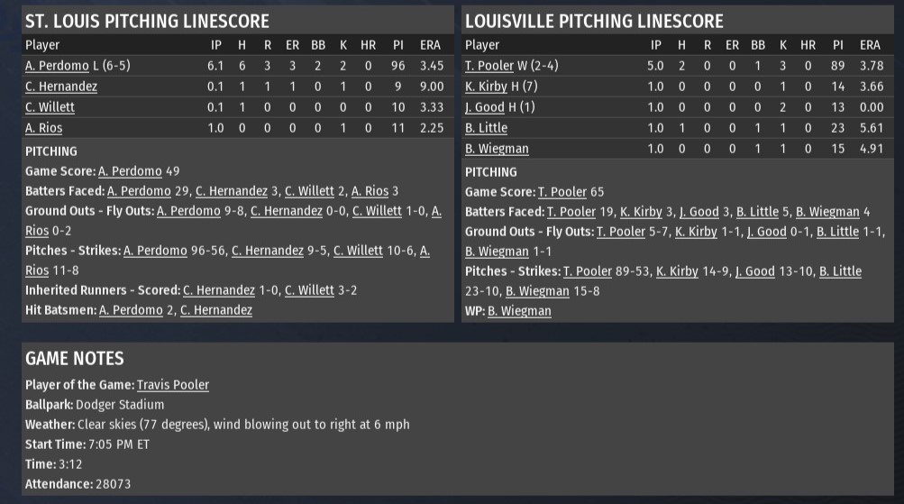Select C. Willett in the St. Louis table

[x=50, y=107]
